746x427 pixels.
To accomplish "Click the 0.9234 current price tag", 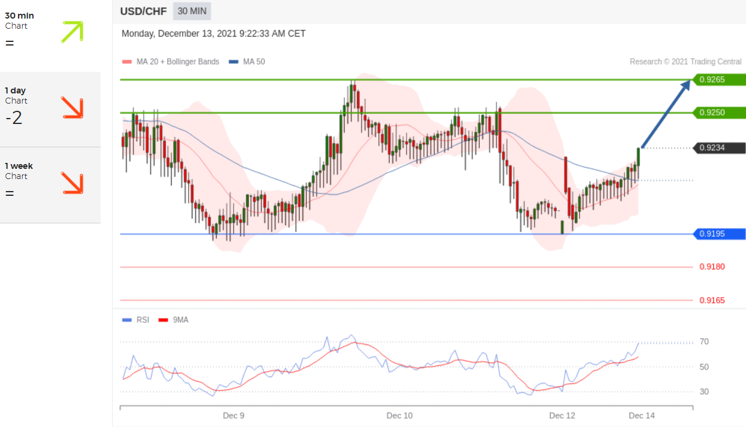I will pyautogui.click(x=718, y=148).
